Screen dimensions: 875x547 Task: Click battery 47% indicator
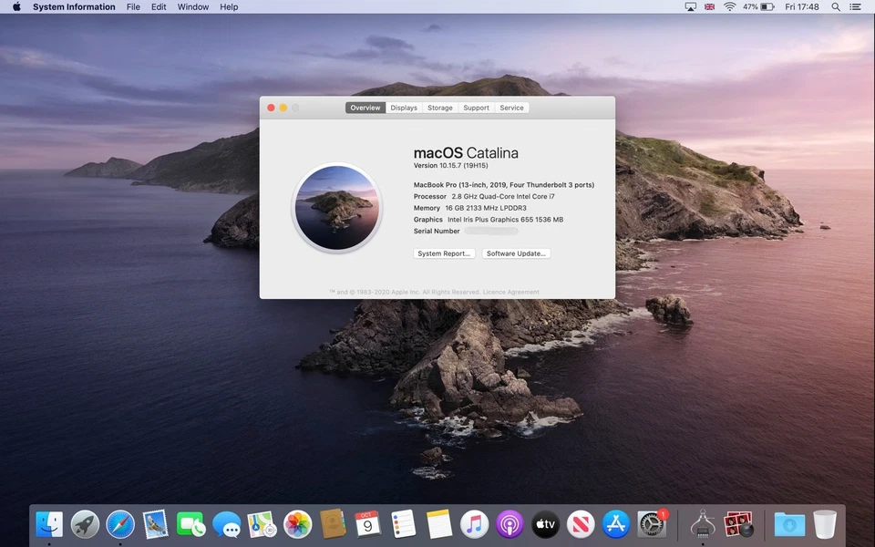pos(759,6)
